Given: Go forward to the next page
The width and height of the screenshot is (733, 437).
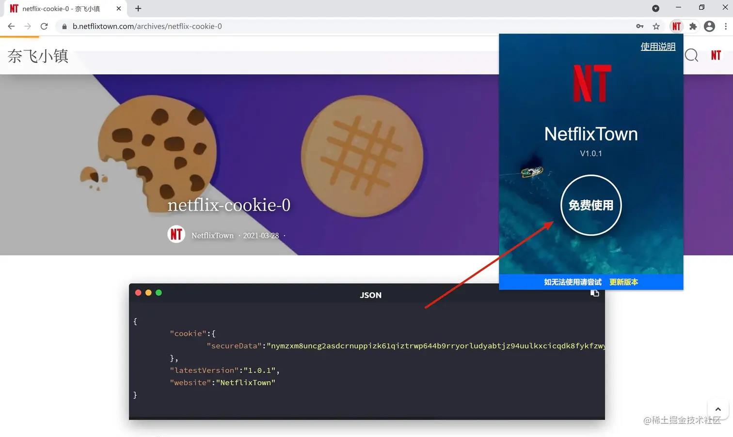Looking at the screenshot, I should coord(28,26).
